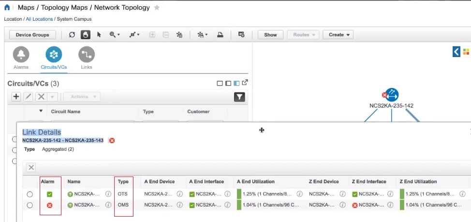Click the save layout tray icon
This screenshot has width=471, height=222.
pos(220,35)
